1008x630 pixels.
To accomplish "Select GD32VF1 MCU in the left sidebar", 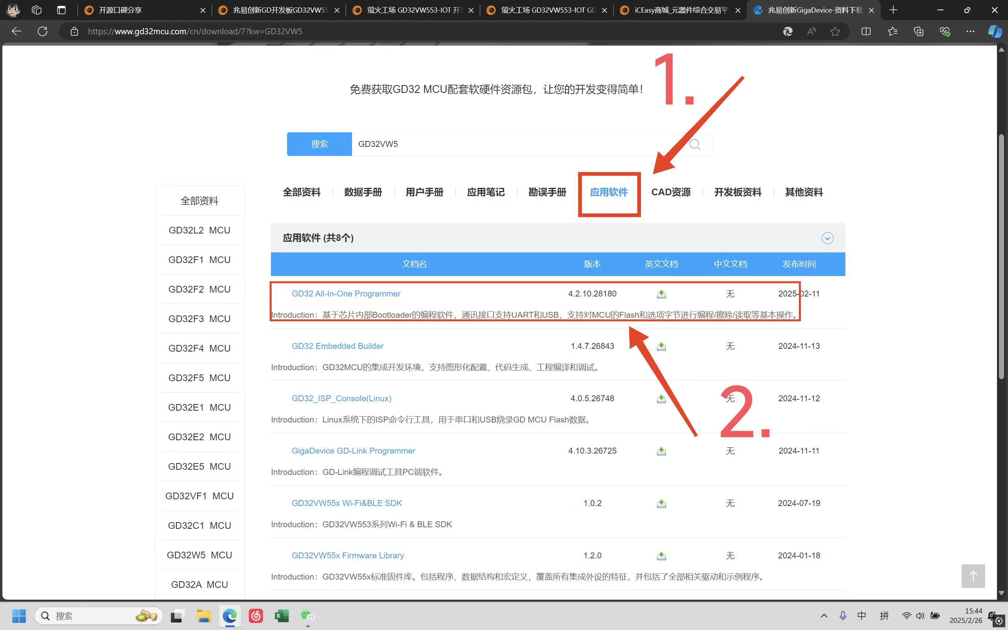I will (199, 496).
